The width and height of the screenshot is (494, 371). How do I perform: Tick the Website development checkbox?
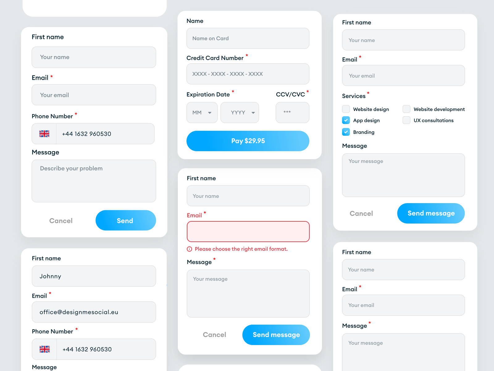tap(406, 109)
